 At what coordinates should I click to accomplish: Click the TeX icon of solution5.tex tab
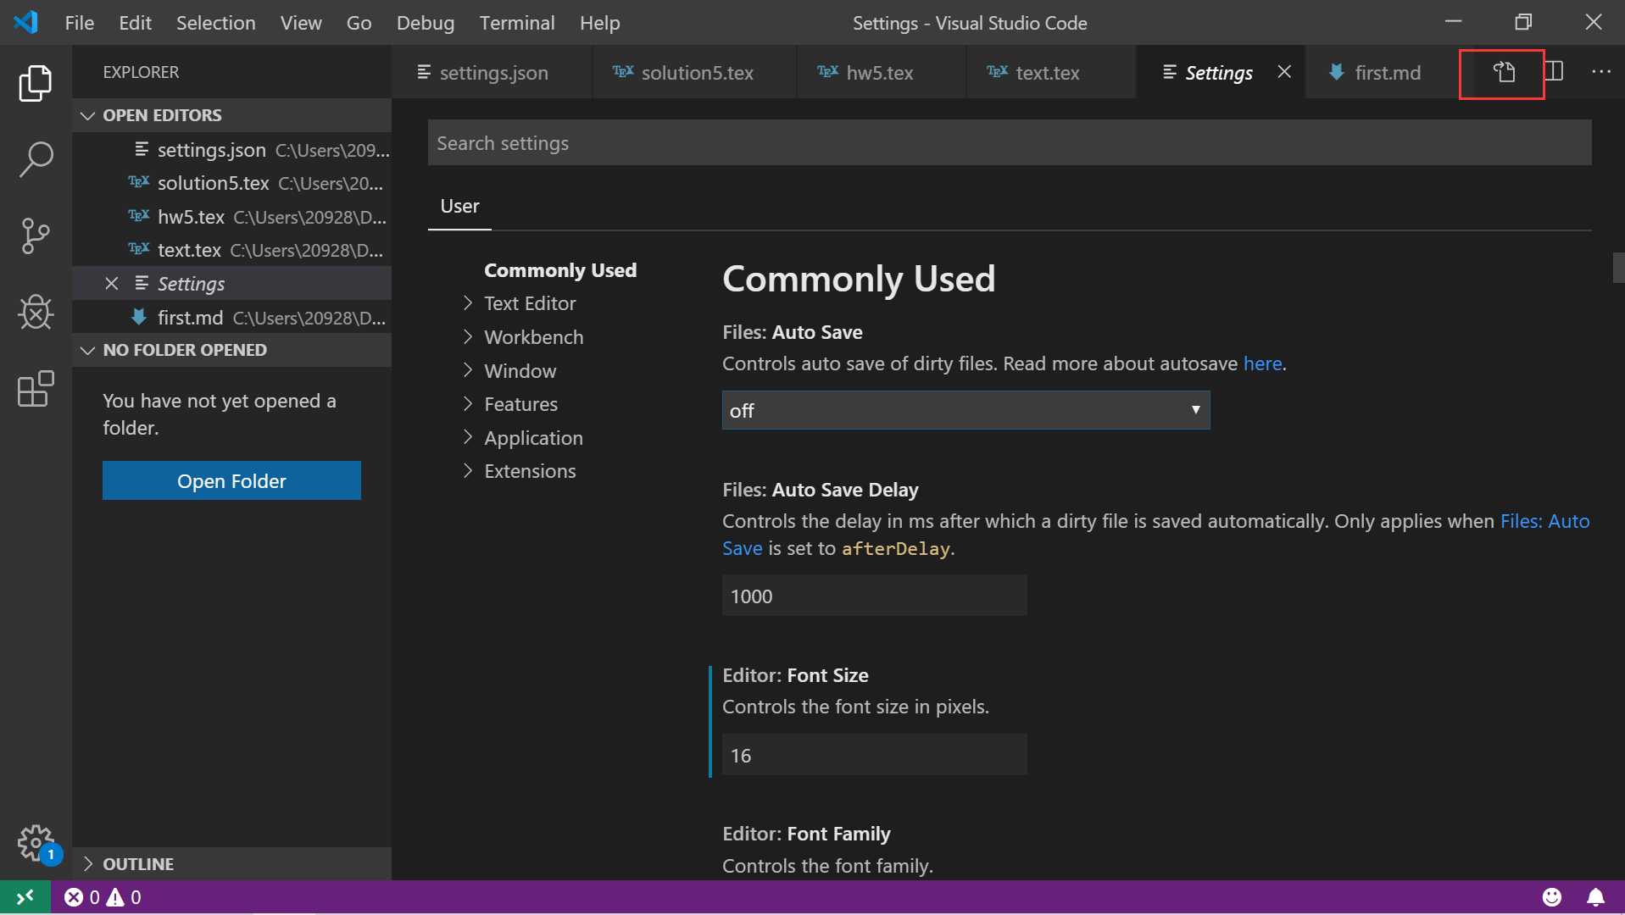point(623,72)
